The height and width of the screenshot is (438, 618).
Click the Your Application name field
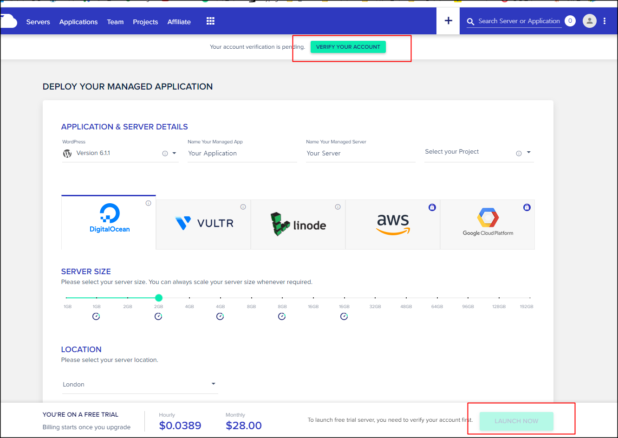pos(241,154)
